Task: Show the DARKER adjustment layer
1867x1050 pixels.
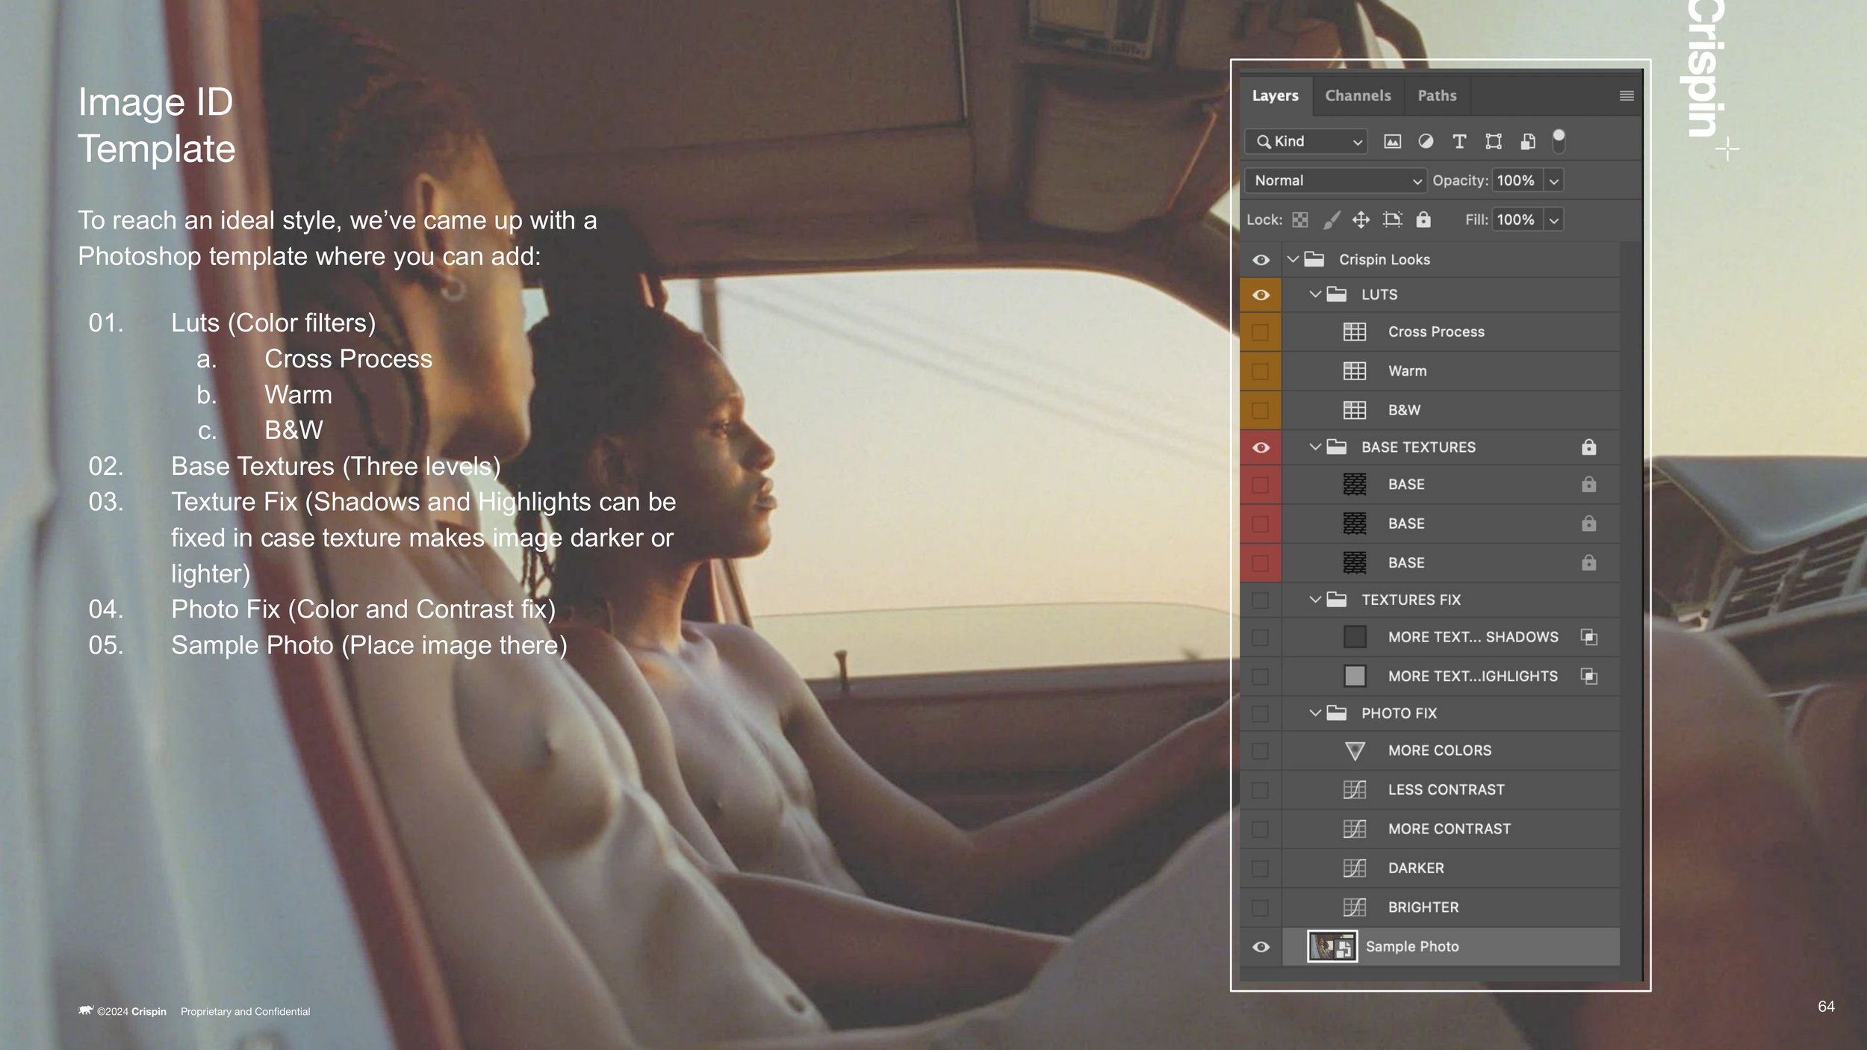Action: point(1260,869)
